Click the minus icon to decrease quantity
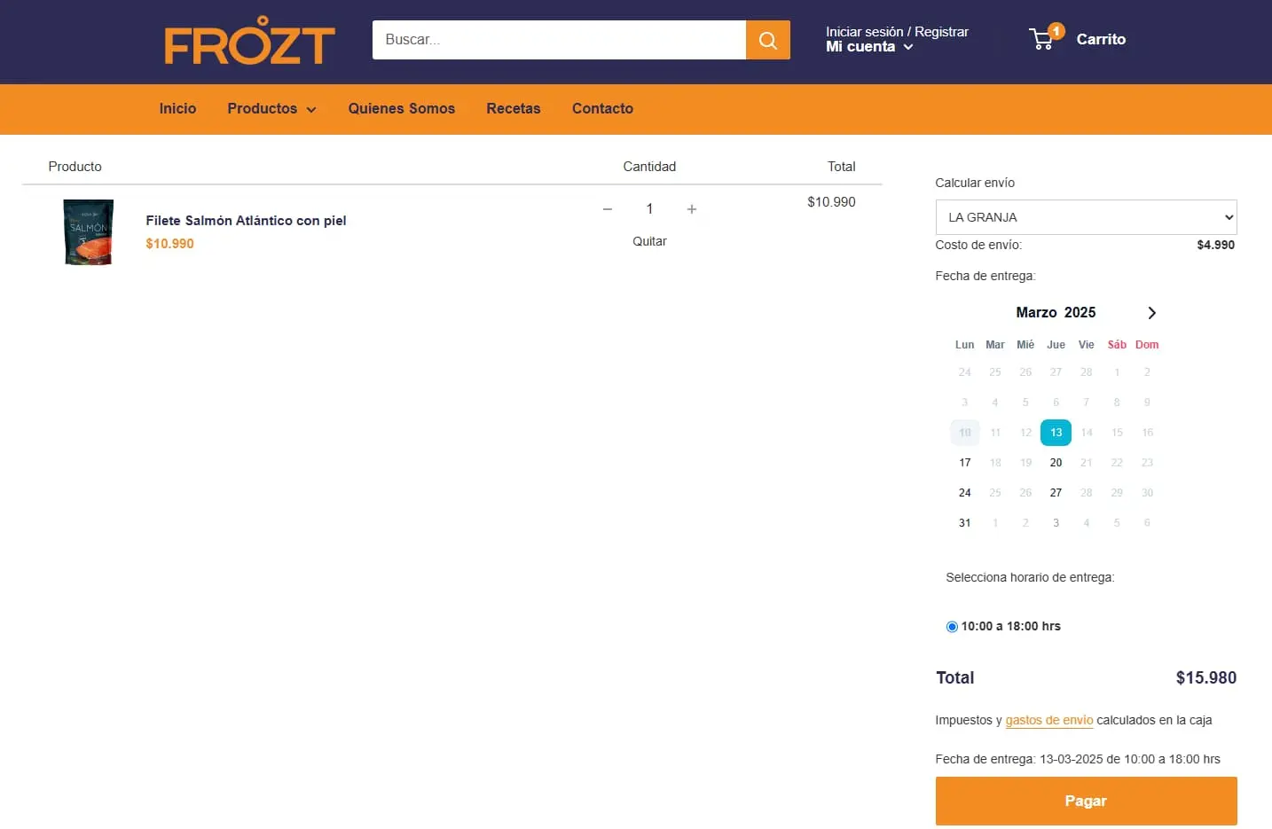1272x829 pixels. [x=608, y=209]
